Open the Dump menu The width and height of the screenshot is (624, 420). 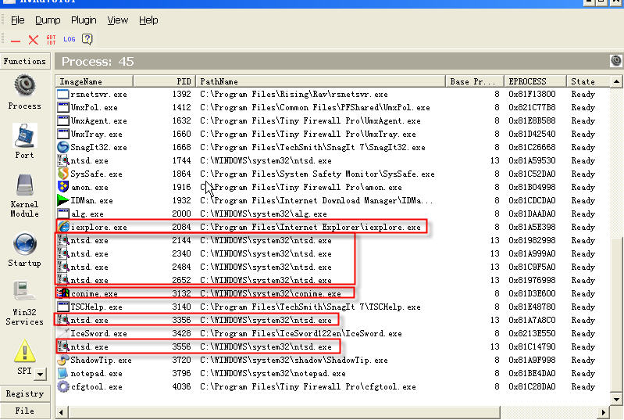[x=48, y=20]
